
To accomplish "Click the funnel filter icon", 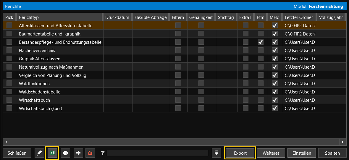I will click(x=103, y=153).
